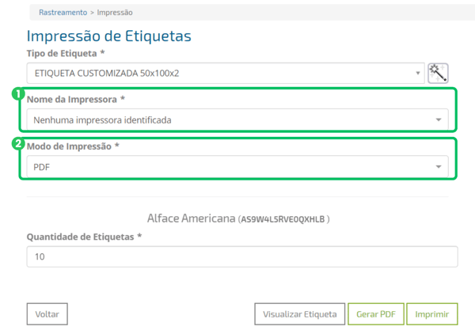Image resolution: width=475 pixels, height=334 pixels.
Task: Click the Gerar PDF button
Action: (376, 314)
